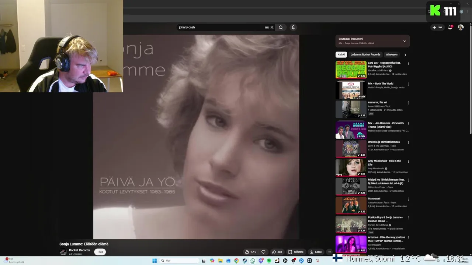Open the on-screen keyboard icon in search bar

[x=267, y=27]
